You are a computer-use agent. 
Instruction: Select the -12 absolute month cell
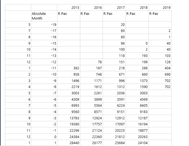[x=44, y=62]
